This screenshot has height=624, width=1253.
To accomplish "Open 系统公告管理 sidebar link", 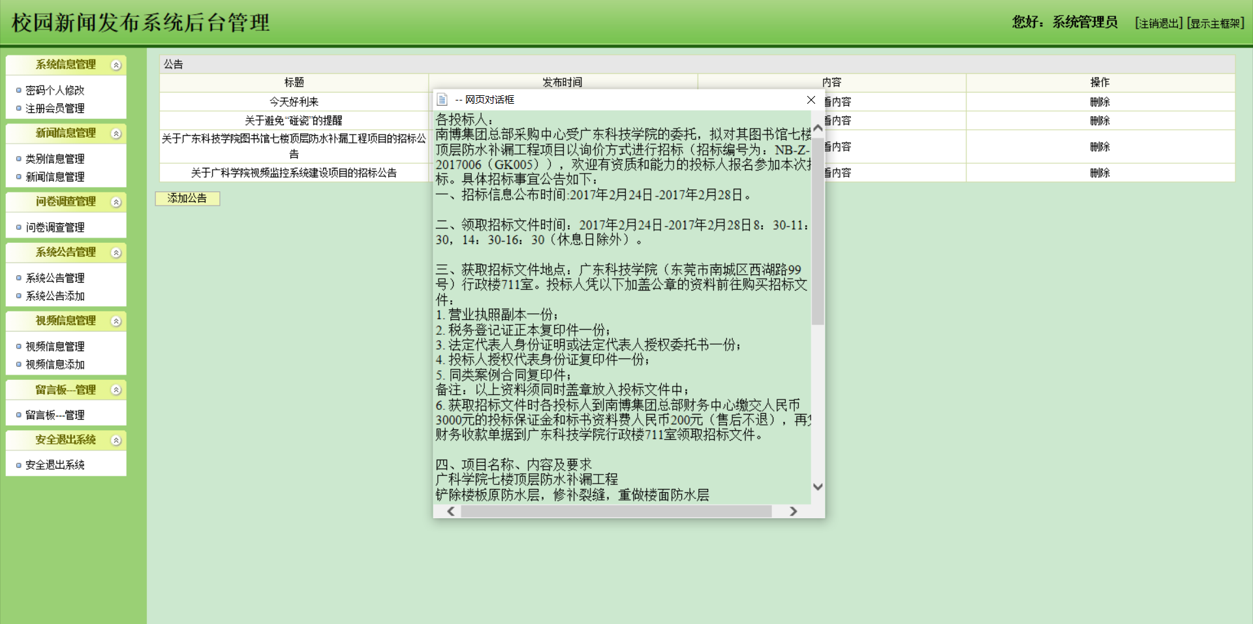I will (x=55, y=278).
